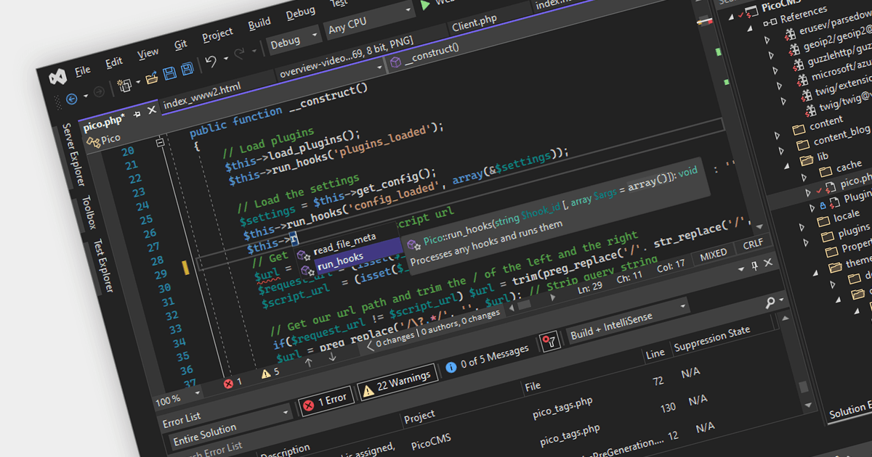Click the __construct method cube icon
Image resolution: width=872 pixels, height=457 pixels.
click(395, 63)
